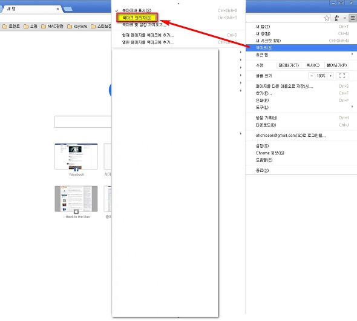Click the 복사(C) copy button

click(x=313, y=65)
